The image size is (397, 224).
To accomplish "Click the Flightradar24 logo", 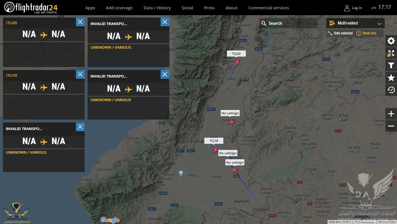I will coord(31,7).
